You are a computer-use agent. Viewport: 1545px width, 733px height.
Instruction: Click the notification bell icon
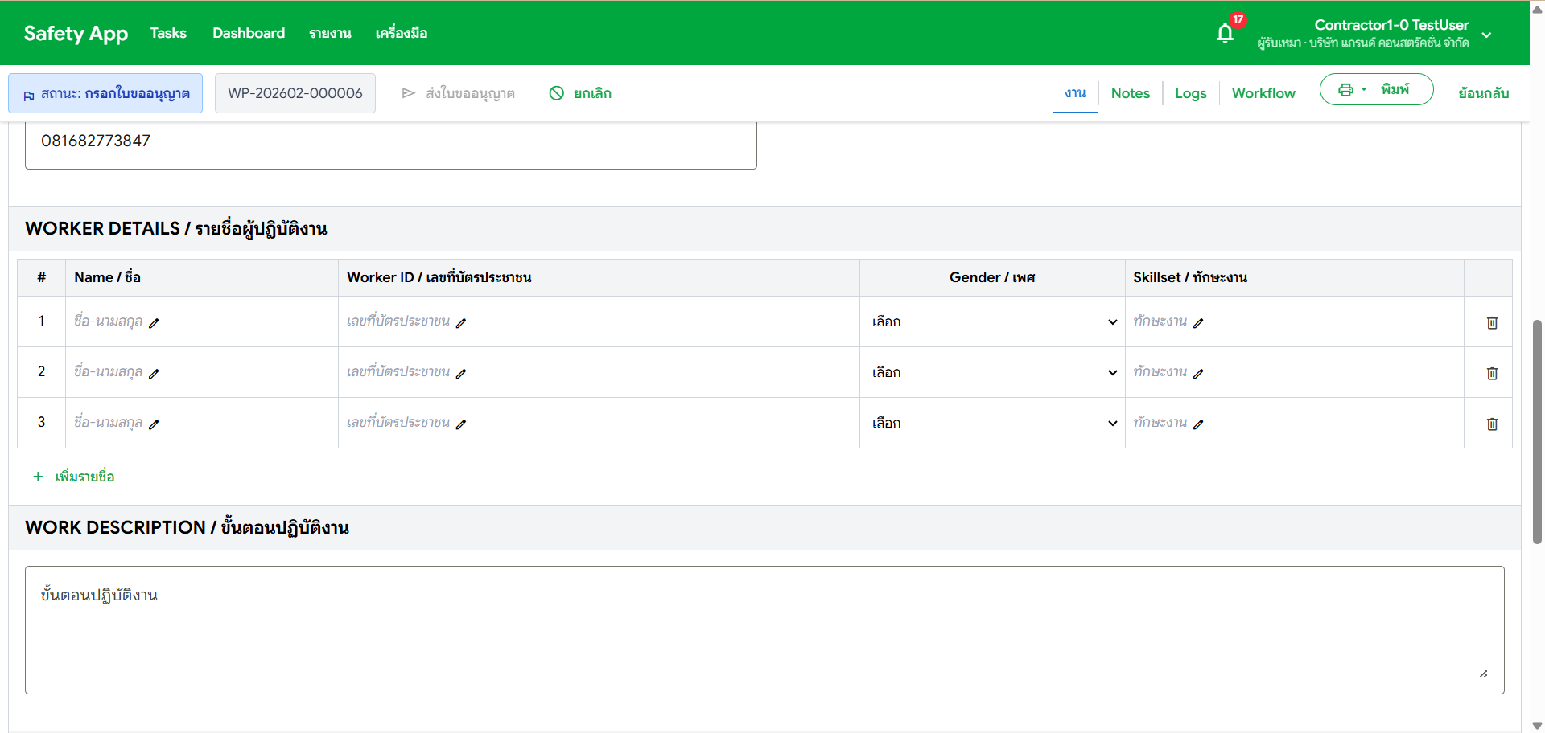(x=1224, y=32)
